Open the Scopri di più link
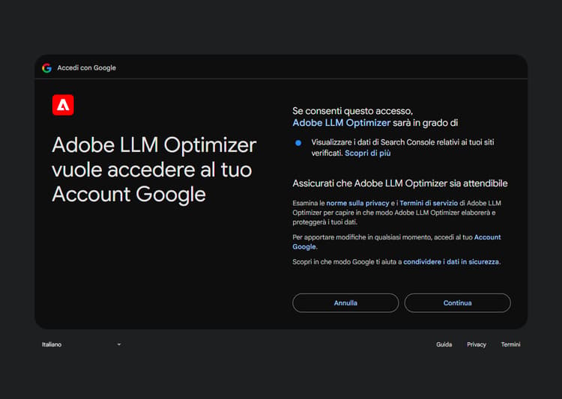The height and width of the screenshot is (399, 562). [x=368, y=153]
